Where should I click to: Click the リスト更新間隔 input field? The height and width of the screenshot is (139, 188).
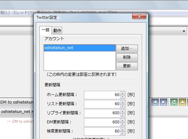(102, 104)
